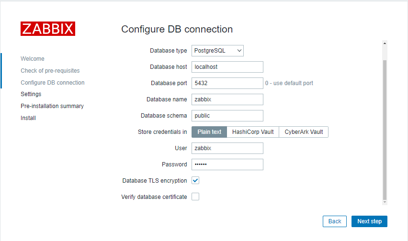Click scrollbar down arrow
This screenshot has width=408, height=241.
(x=385, y=202)
